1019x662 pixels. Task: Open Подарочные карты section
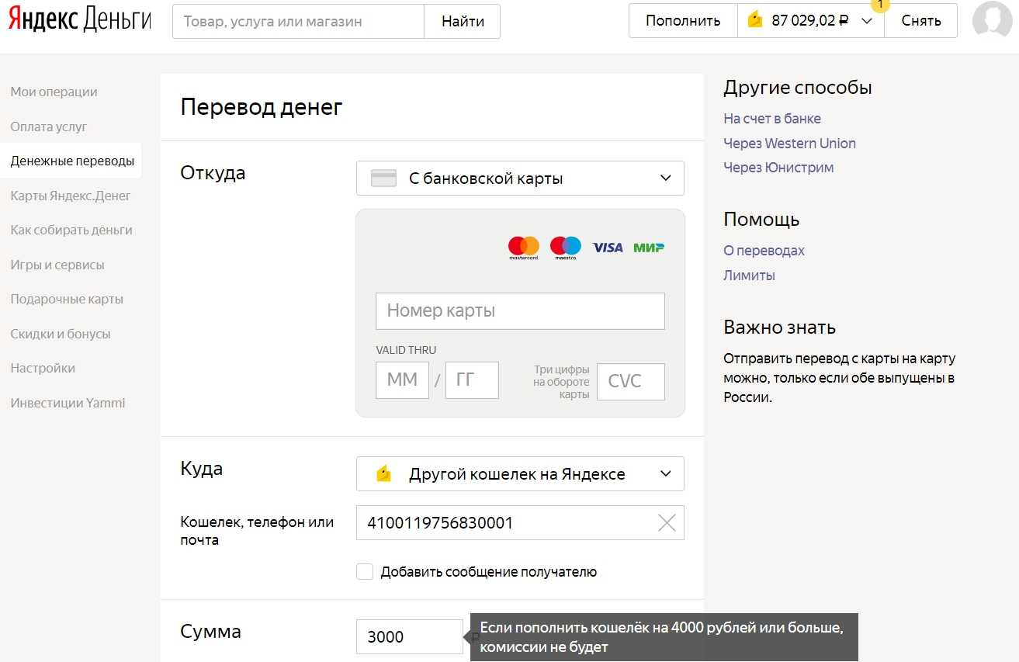pos(67,299)
